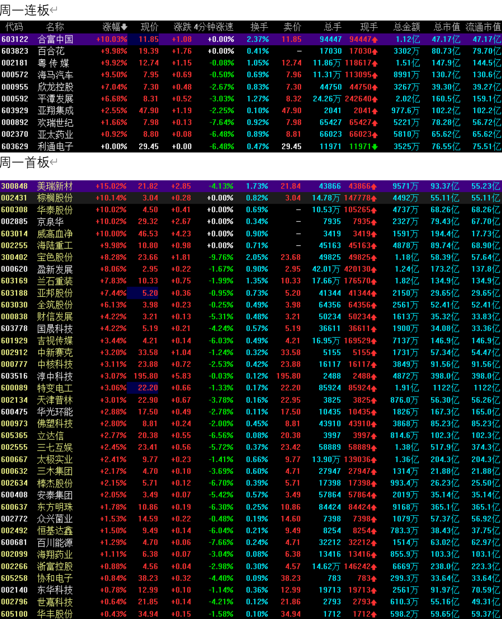Screen dimensions: 502x619
Task: Select the 三七互娱 stock row name
Action: (x=55, y=447)
